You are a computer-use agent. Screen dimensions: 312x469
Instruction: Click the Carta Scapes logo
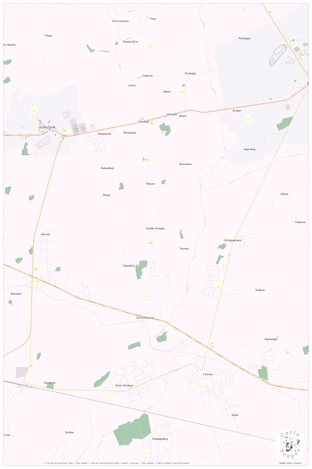290,445
